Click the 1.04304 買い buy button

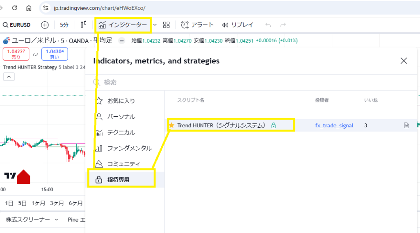pos(55,54)
